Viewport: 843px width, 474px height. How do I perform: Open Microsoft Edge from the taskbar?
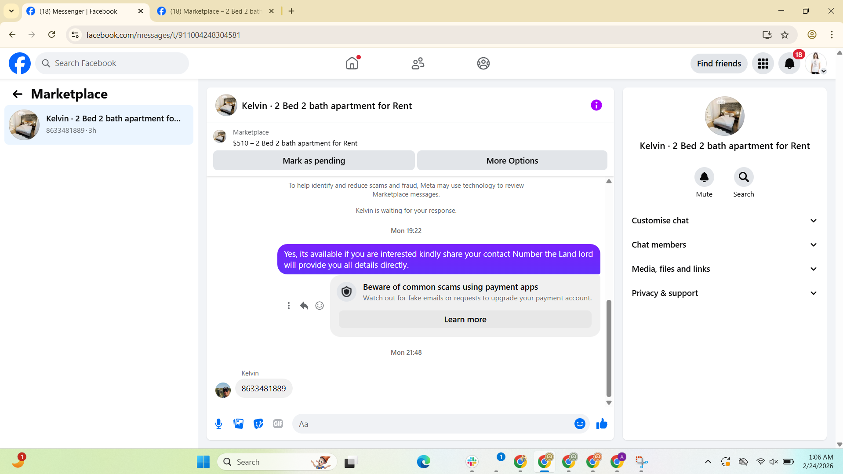point(423,462)
